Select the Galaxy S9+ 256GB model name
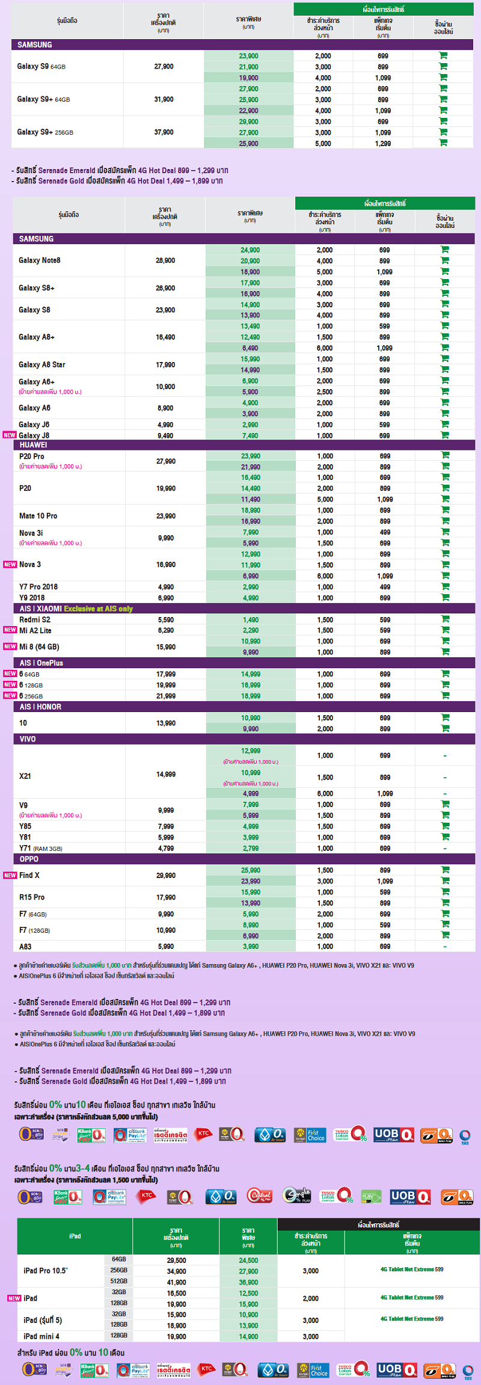Image resolution: width=481 pixels, height=1385 pixels. click(45, 132)
